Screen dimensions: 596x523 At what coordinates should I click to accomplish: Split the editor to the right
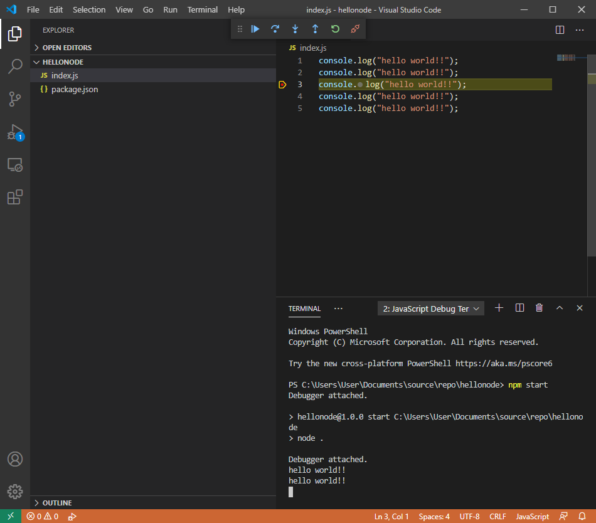(x=560, y=29)
